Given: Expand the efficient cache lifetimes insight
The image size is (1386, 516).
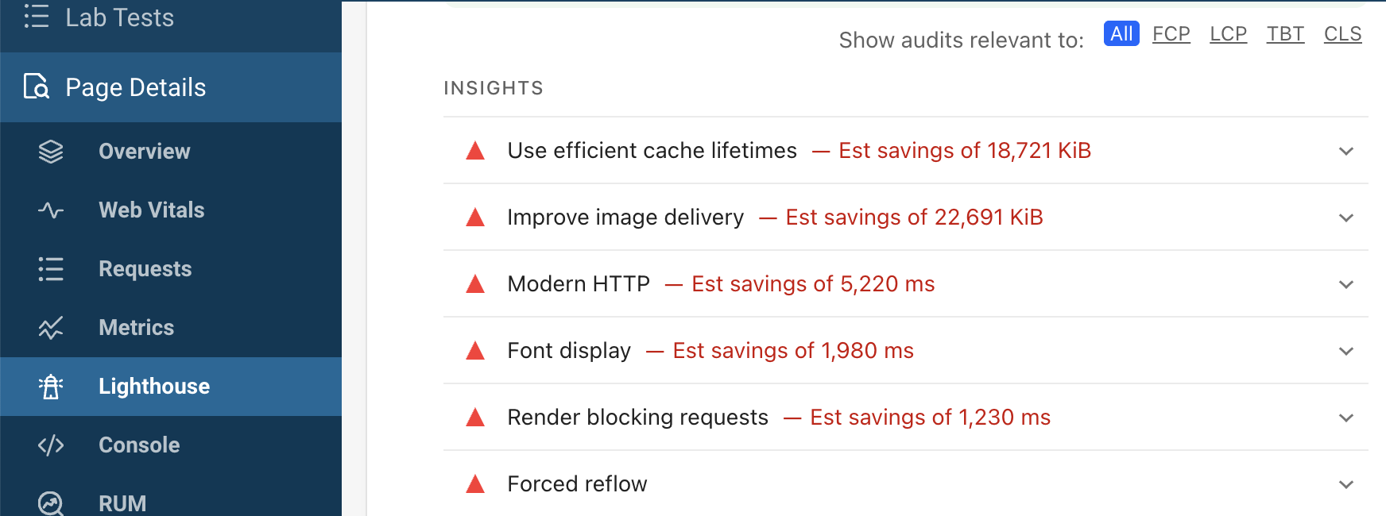Looking at the screenshot, I should click(1345, 151).
